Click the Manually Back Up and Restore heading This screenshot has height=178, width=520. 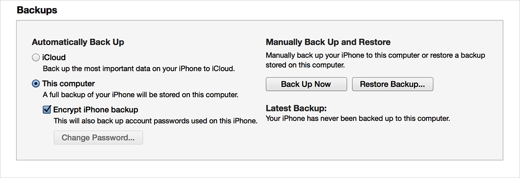pyautogui.click(x=328, y=42)
